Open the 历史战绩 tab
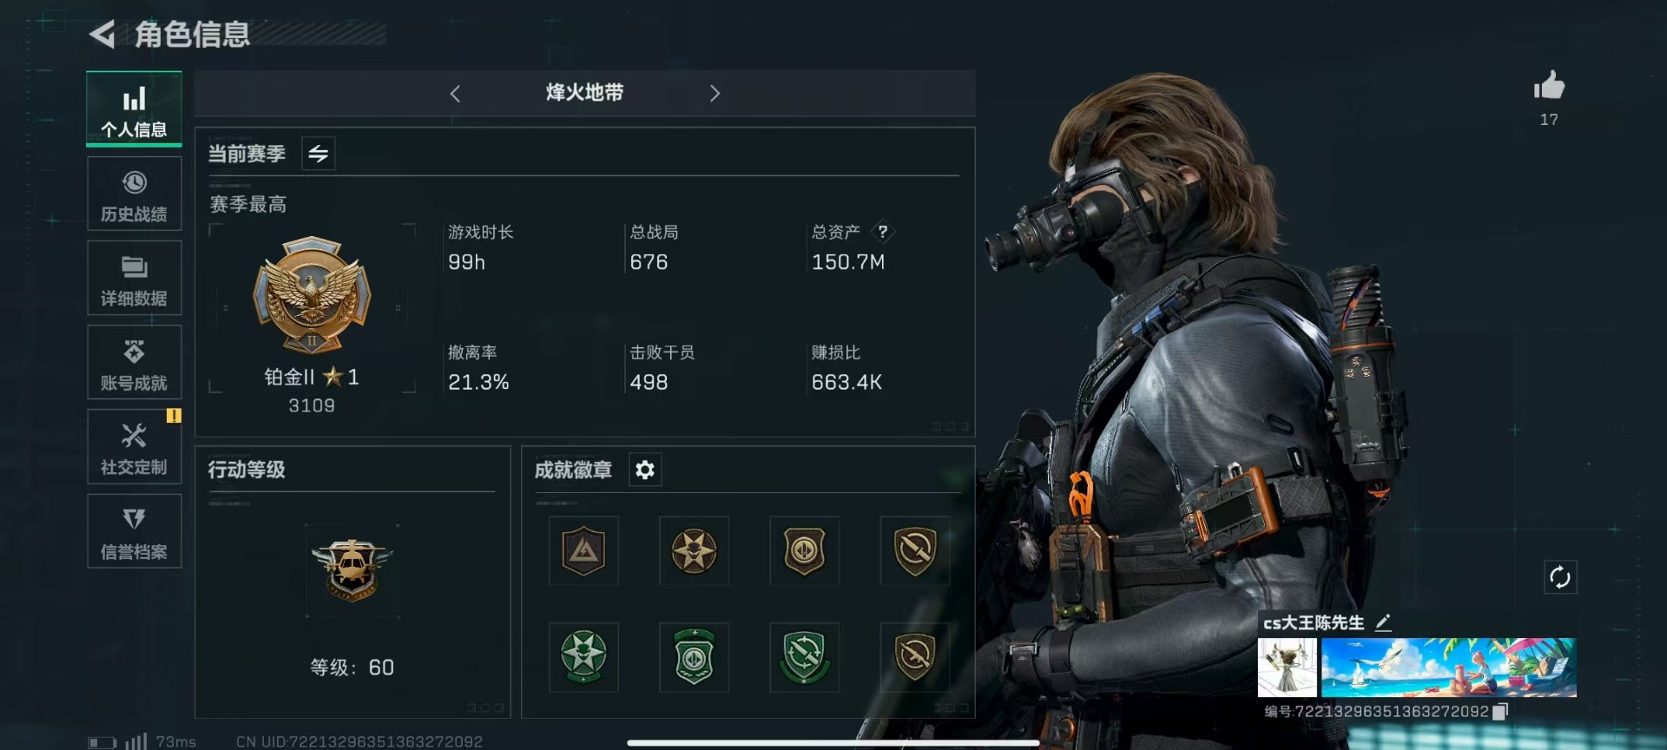The height and width of the screenshot is (750, 1667). [x=134, y=194]
